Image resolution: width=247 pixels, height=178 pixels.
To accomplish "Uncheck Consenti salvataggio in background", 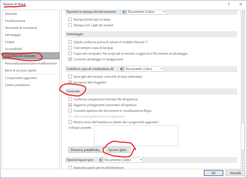I will click(70, 59).
